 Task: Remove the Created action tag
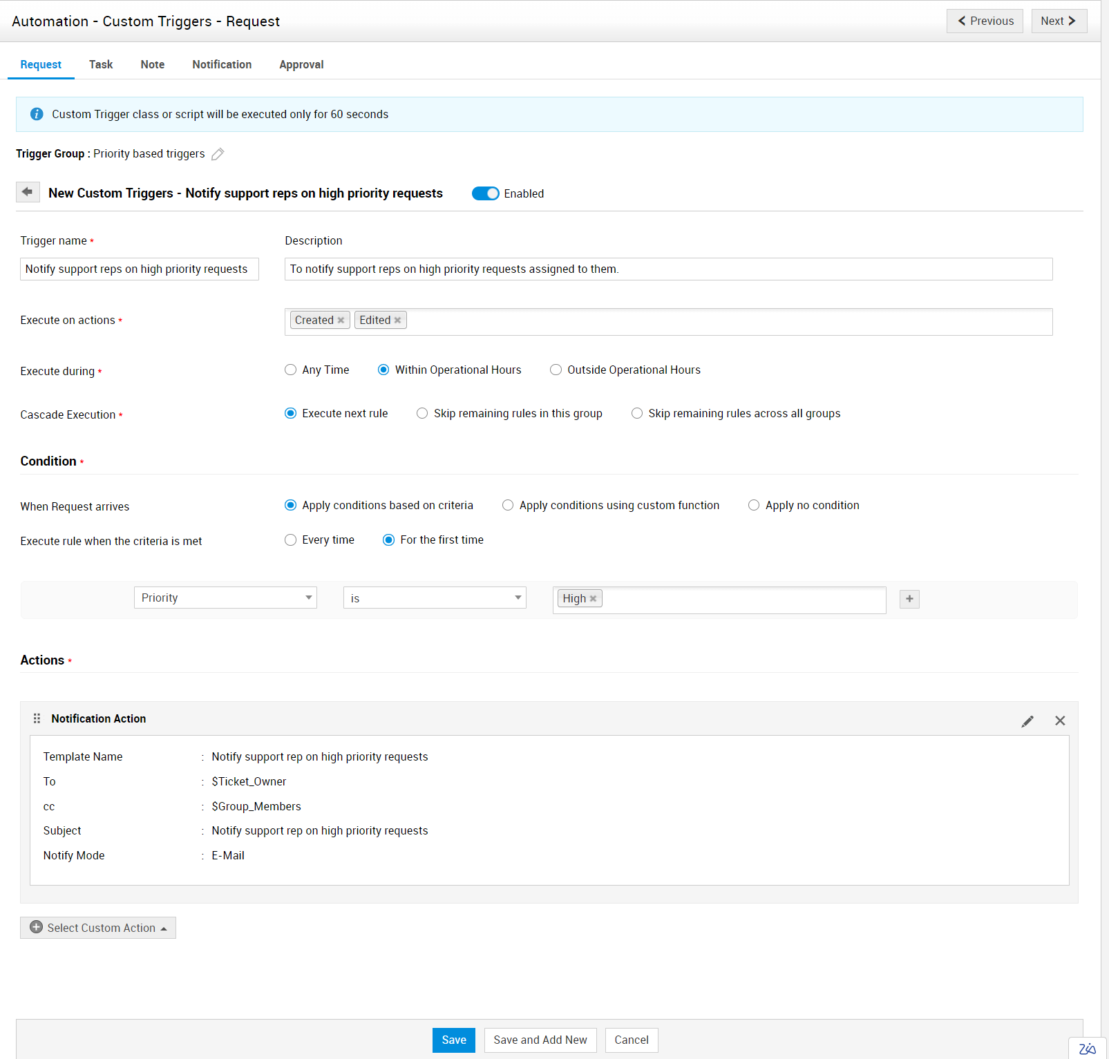341,321
